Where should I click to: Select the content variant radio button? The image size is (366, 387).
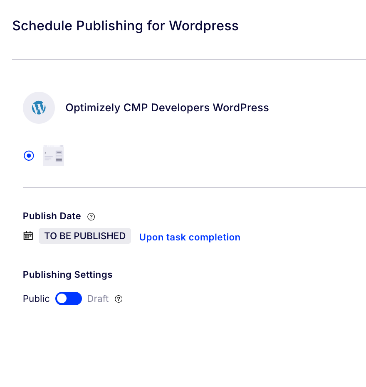(29, 156)
